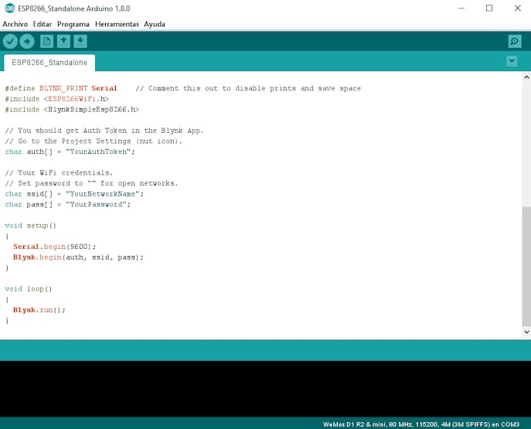
Task: Click the scrollbar down arrow in editor
Action: tap(526, 332)
